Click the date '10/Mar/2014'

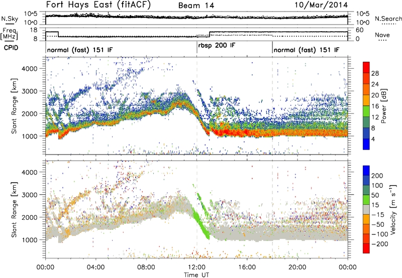coord(321,5)
